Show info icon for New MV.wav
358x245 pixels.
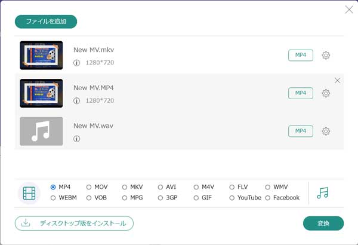[x=76, y=139]
